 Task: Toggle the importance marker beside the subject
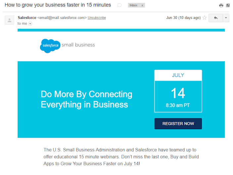coord(119,5)
